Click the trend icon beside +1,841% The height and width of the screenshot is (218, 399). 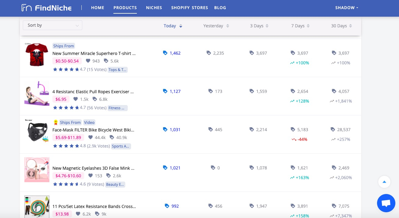332,101
